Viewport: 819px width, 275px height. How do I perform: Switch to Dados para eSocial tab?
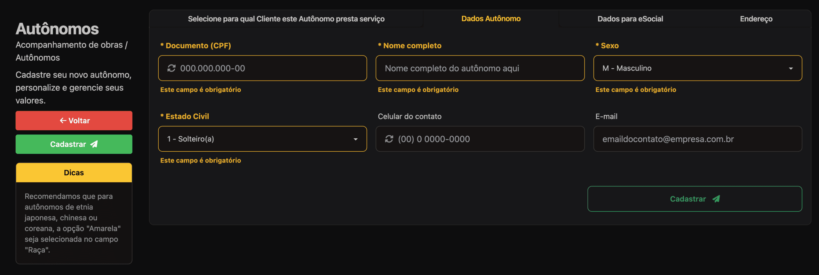click(630, 19)
